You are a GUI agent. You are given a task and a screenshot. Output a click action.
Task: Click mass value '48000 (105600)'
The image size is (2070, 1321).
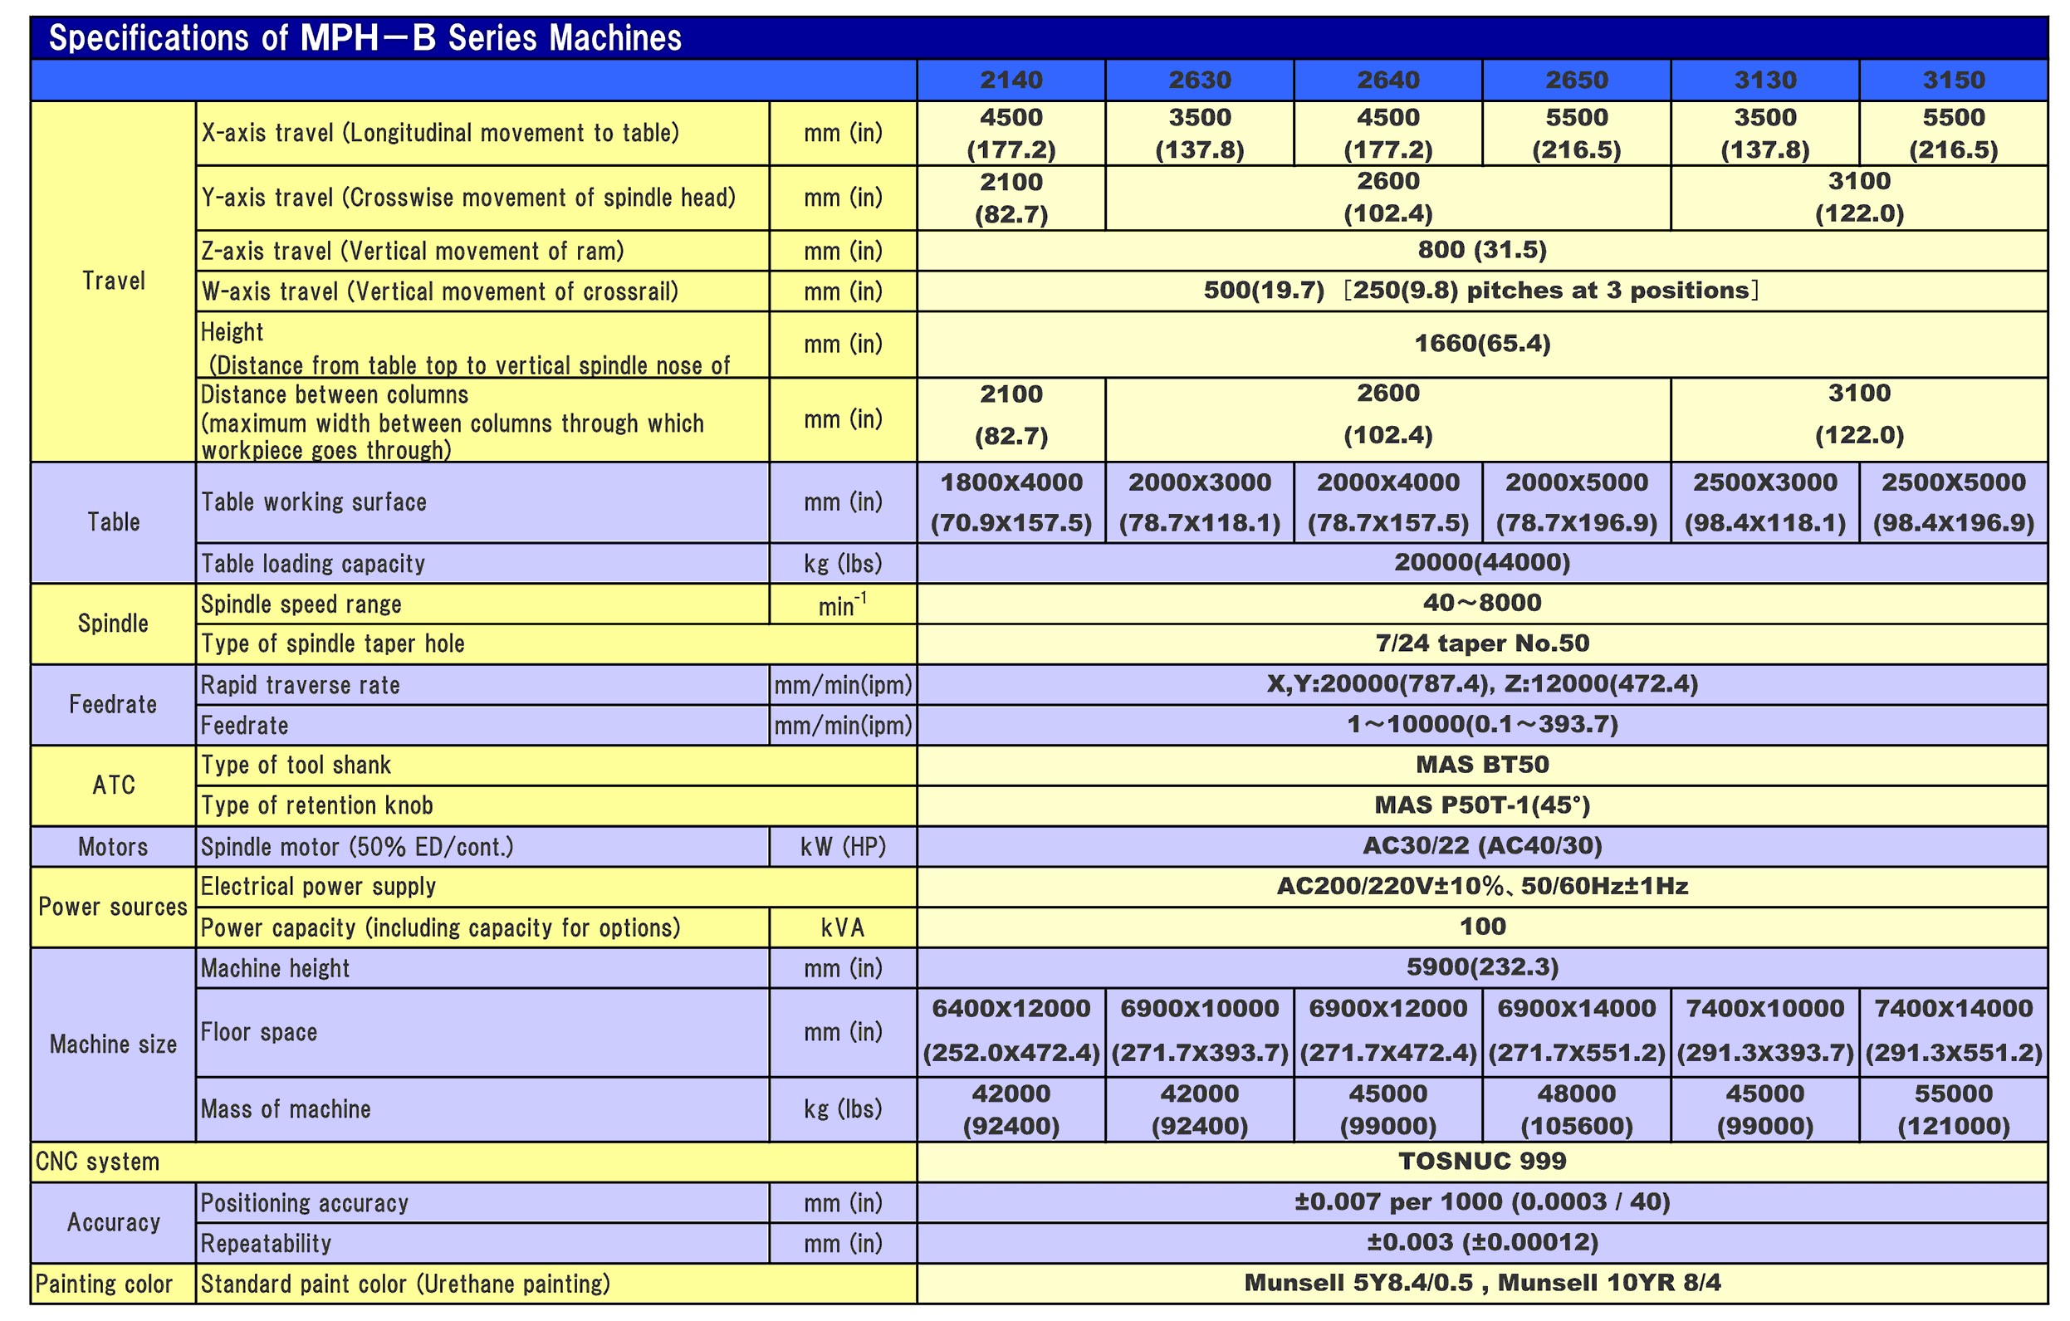(1577, 1109)
